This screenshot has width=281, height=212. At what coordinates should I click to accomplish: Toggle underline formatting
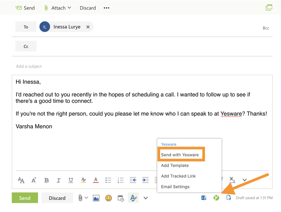[71, 180]
